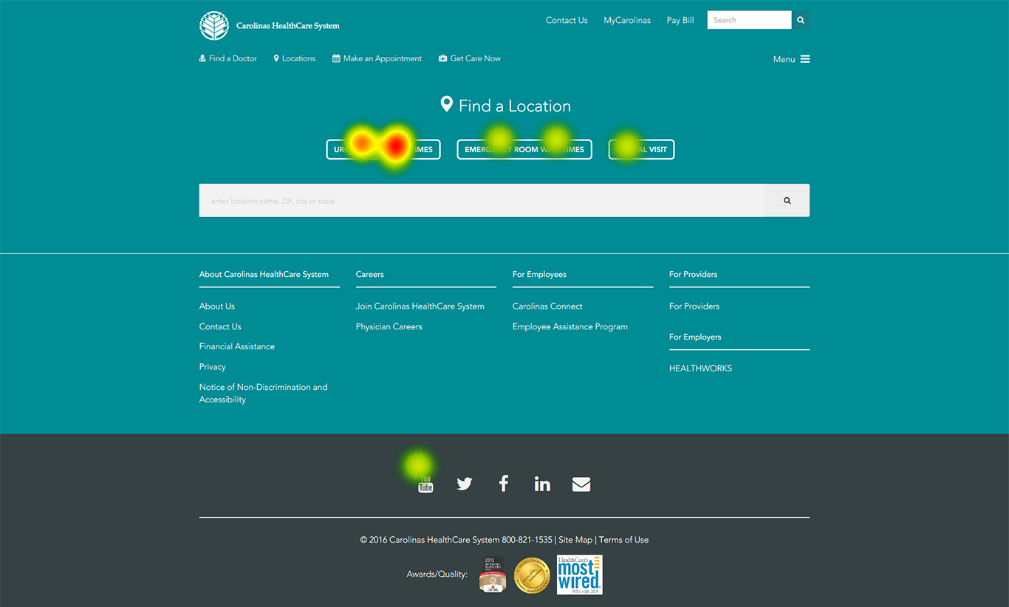Viewport: 1009px width, 607px height.
Task: Click the 2013 award badge
Action: 493,575
